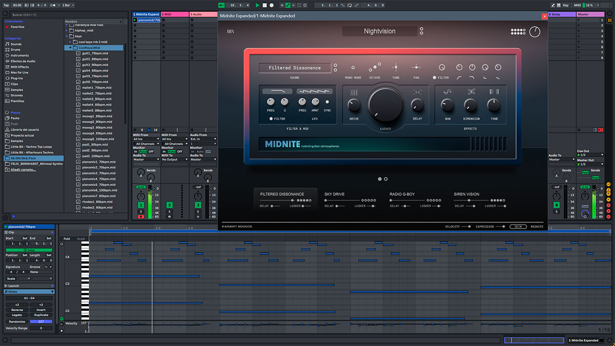This screenshot has height=346, width=615.
Task: Collapse the CoolKeys1Midi folder
Action: point(72,48)
